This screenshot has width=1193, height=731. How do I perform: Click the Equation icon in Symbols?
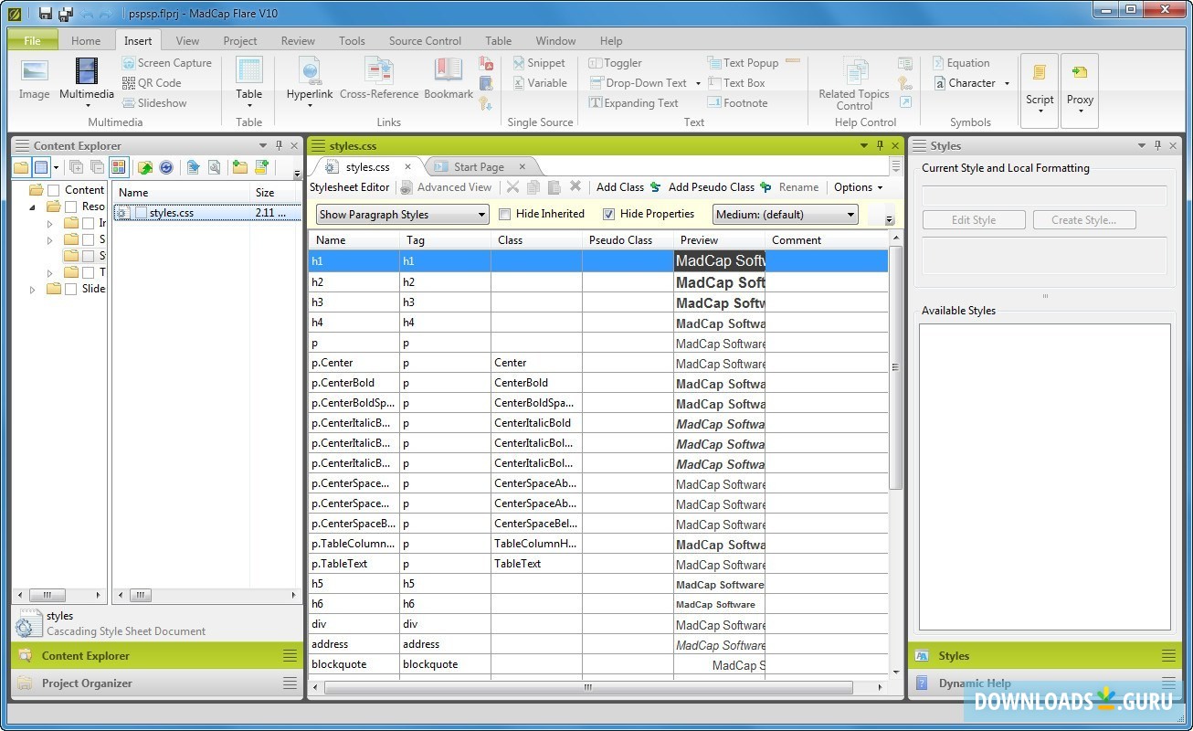pos(939,63)
